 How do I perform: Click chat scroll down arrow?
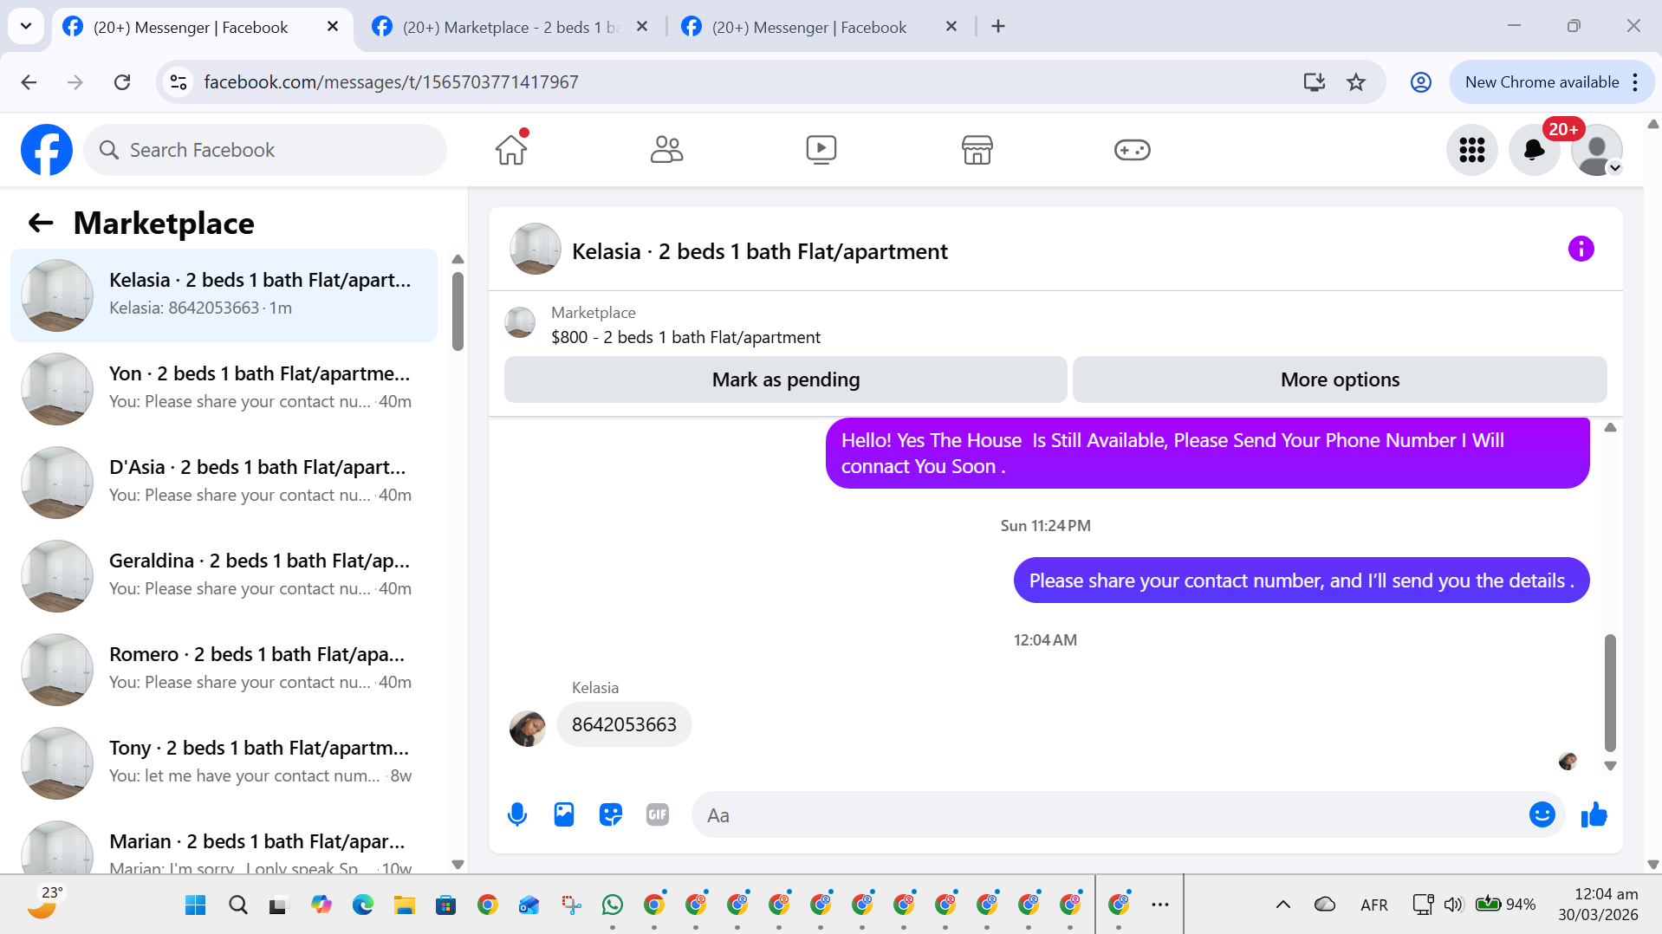(1610, 766)
